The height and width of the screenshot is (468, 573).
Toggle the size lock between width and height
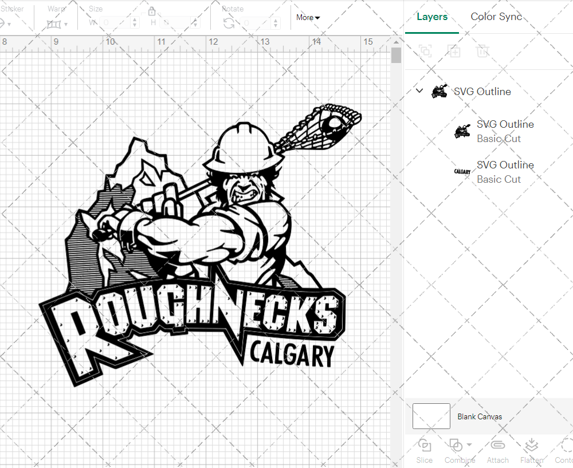152,11
